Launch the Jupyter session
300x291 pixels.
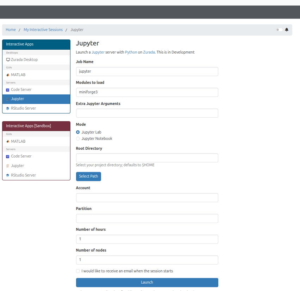tap(147, 283)
